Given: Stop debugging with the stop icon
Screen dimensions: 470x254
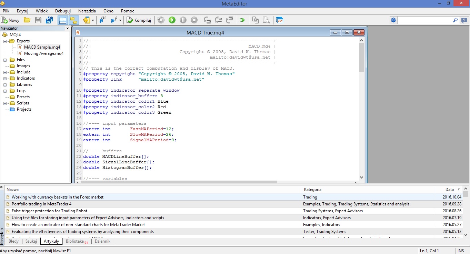Looking at the screenshot, I should (194, 20).
